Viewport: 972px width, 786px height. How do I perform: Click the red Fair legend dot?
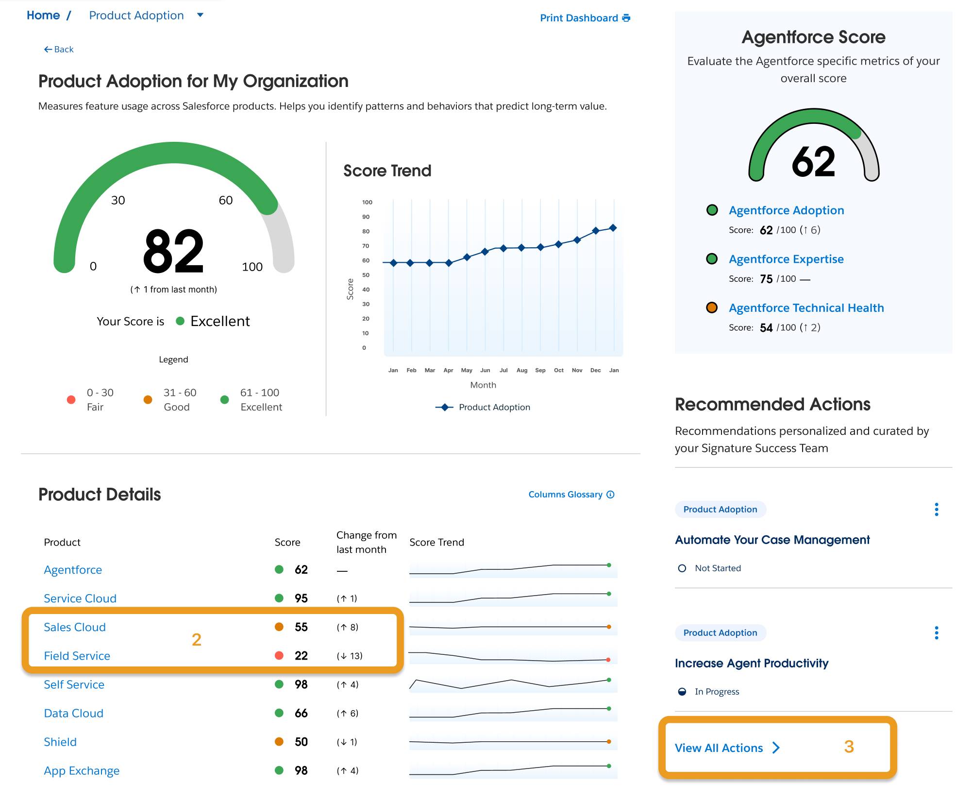[71, 399]
